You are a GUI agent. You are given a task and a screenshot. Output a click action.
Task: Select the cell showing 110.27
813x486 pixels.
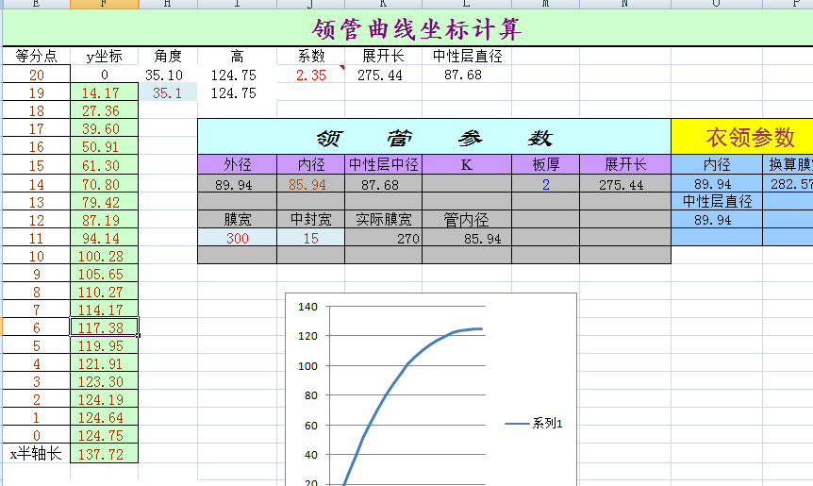pyautogui.click(x=104, y=292)
